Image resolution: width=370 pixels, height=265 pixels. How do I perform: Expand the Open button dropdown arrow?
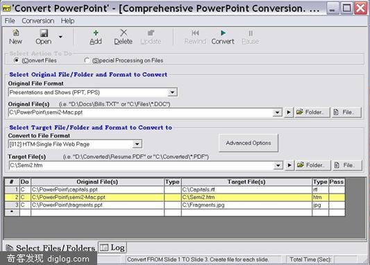(x=60, y=37)
